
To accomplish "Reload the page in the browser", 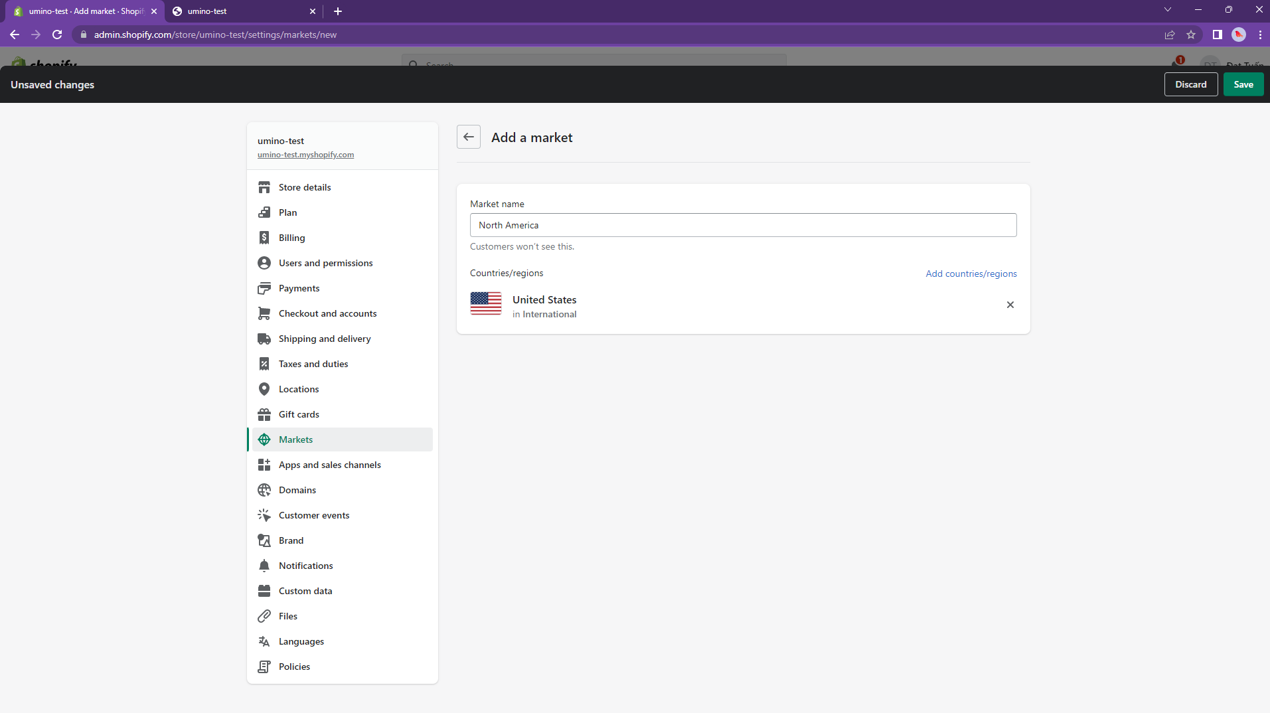I will pyautogui.click(x=57, y=35).
